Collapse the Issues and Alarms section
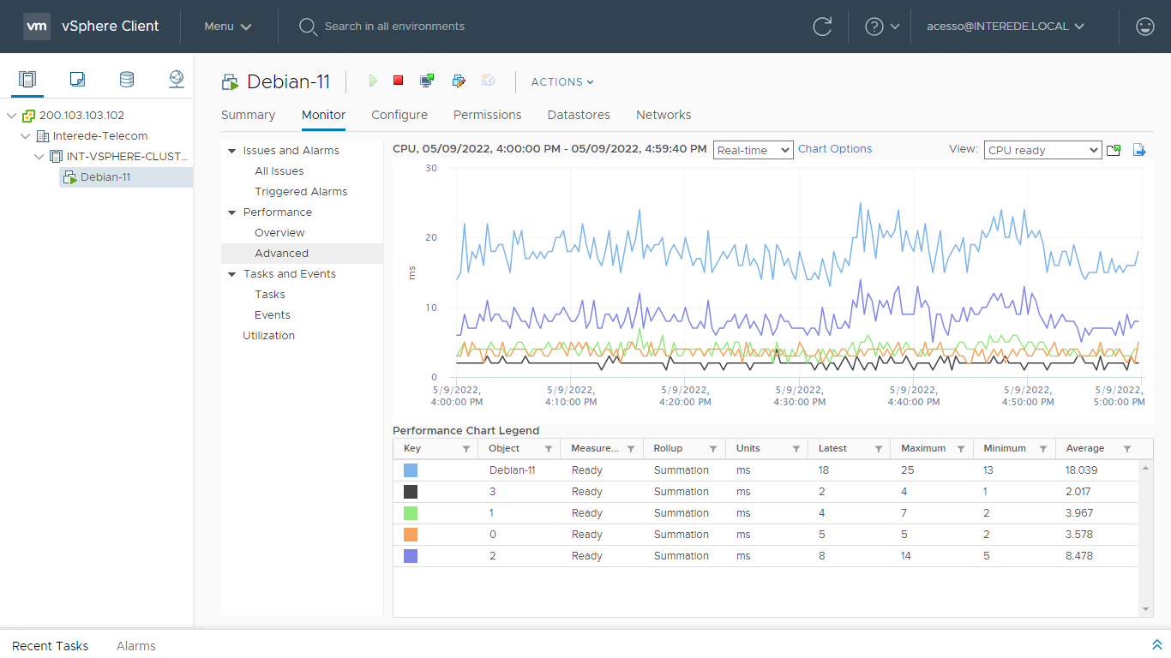Screen dimensions: 1171x658 pyautogui.click(x=231, y=151)
